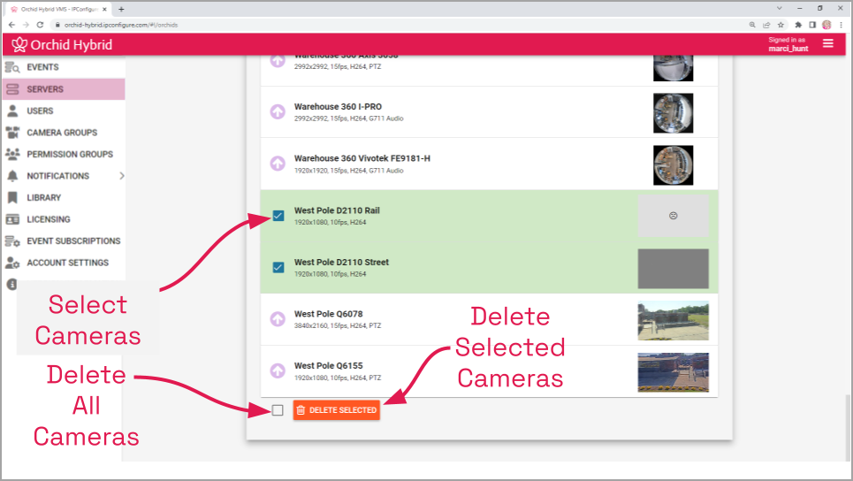The height and width of the screenshot is (481, 853).
Task: Click the Account Settings person-gear icon
Action: click(12, 263)
